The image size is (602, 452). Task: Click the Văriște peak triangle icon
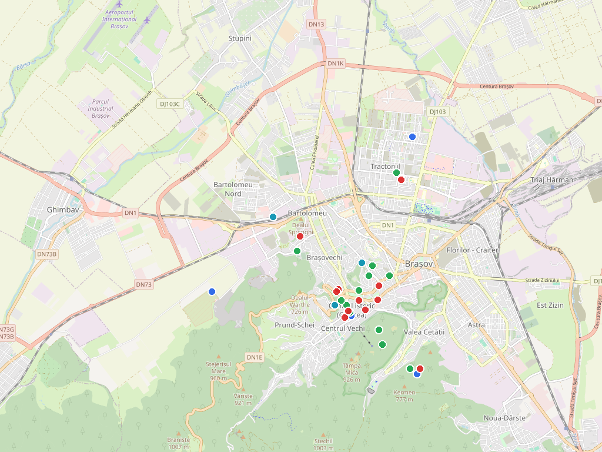(243, 390)
